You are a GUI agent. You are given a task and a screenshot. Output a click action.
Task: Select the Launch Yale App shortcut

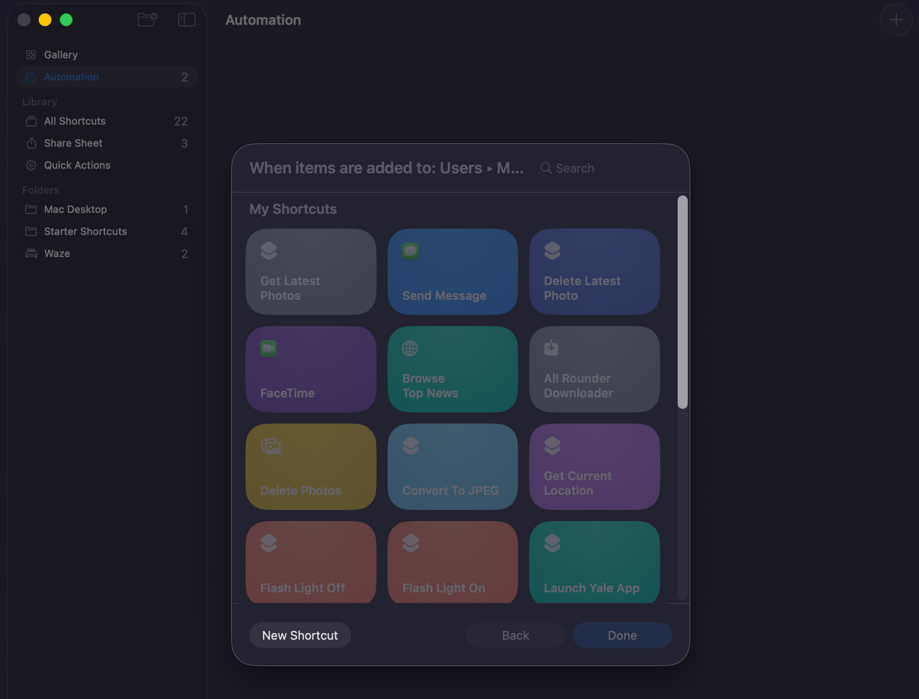[594, 563]
